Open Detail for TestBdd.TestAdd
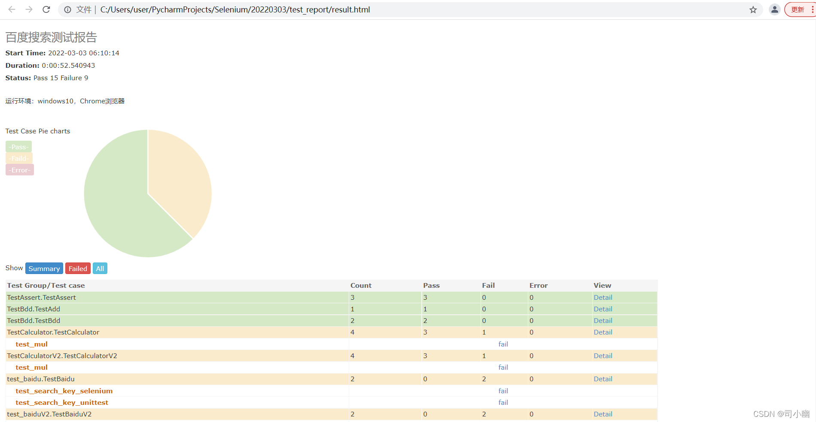Viewport: 816px width, 422px height. 603,309
